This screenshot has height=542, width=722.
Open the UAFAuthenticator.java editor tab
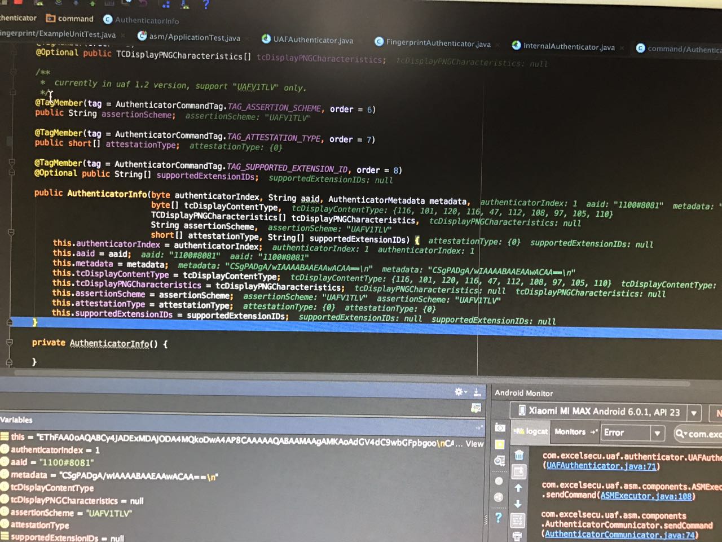308,40
